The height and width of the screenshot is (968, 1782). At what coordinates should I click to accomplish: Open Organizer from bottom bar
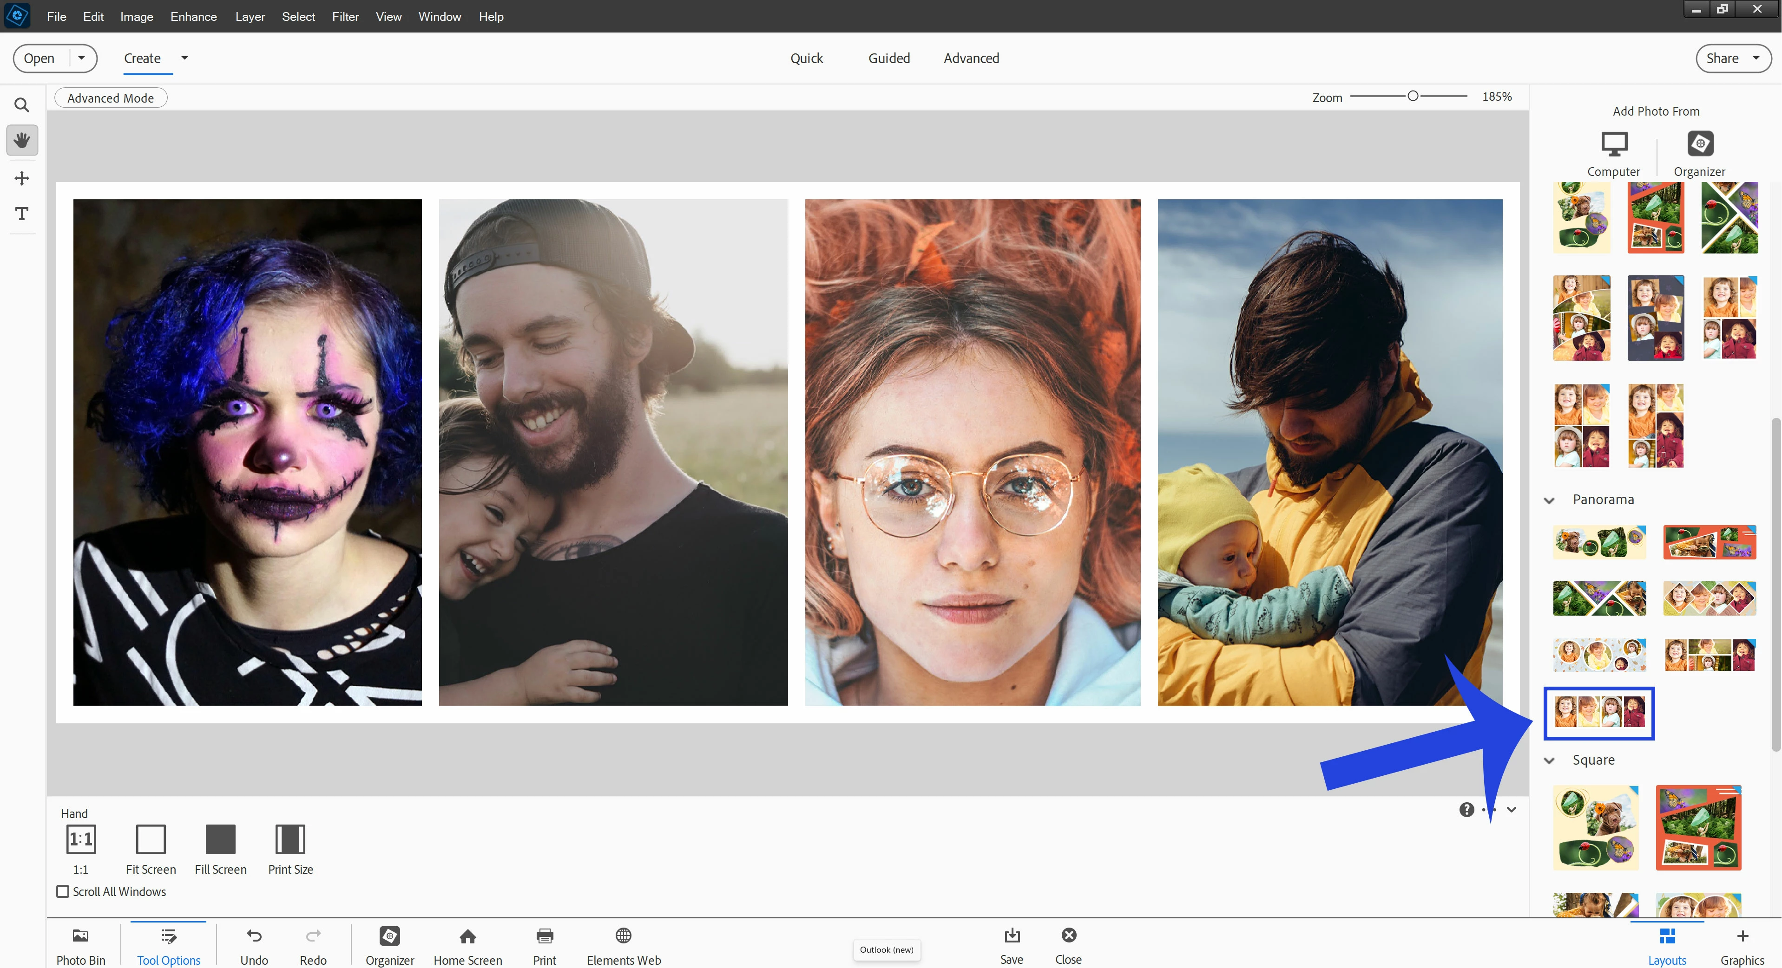click(389, 946)
